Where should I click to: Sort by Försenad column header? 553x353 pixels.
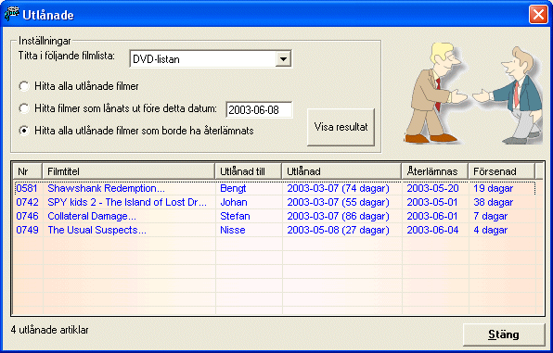click(501, 171)
